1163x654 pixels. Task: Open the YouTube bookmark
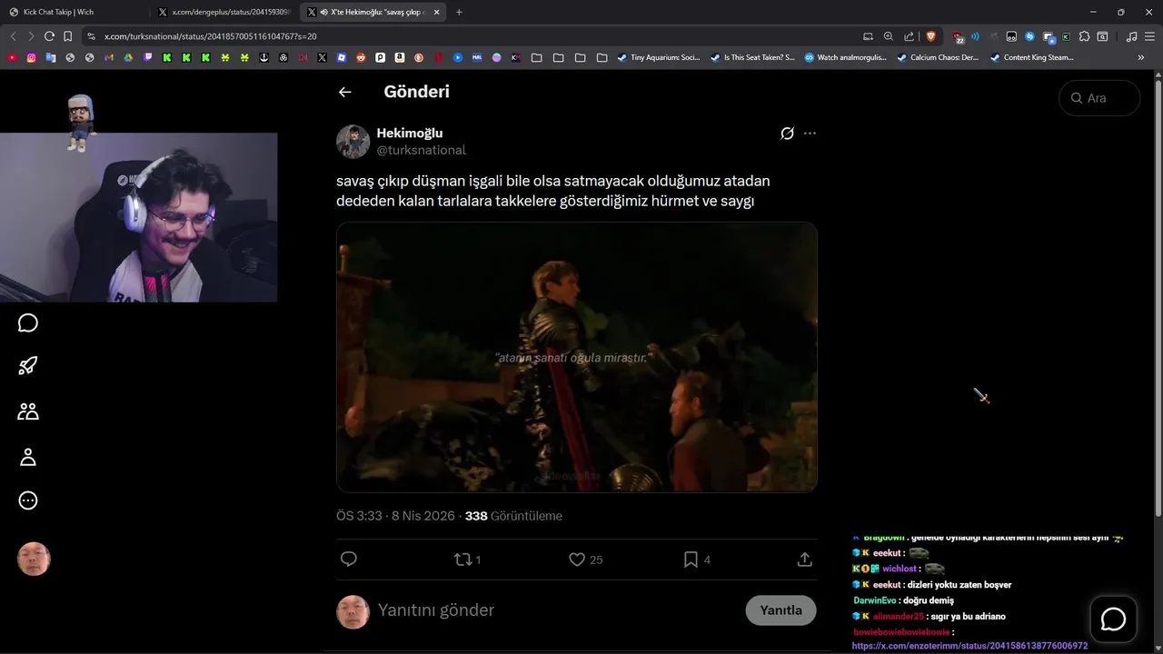point(12,57)
